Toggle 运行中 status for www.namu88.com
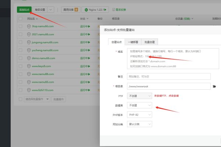 [x=85, y=74]
